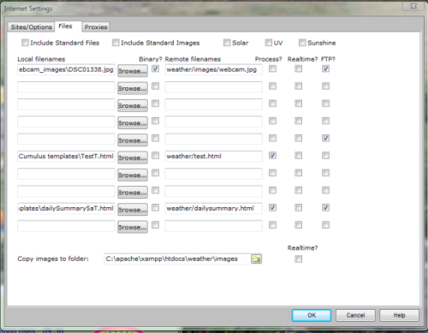Uncheck Binary for webcam.jpg row
The height and width of the screenshot is (333, 428).
[x=155, y=68]
